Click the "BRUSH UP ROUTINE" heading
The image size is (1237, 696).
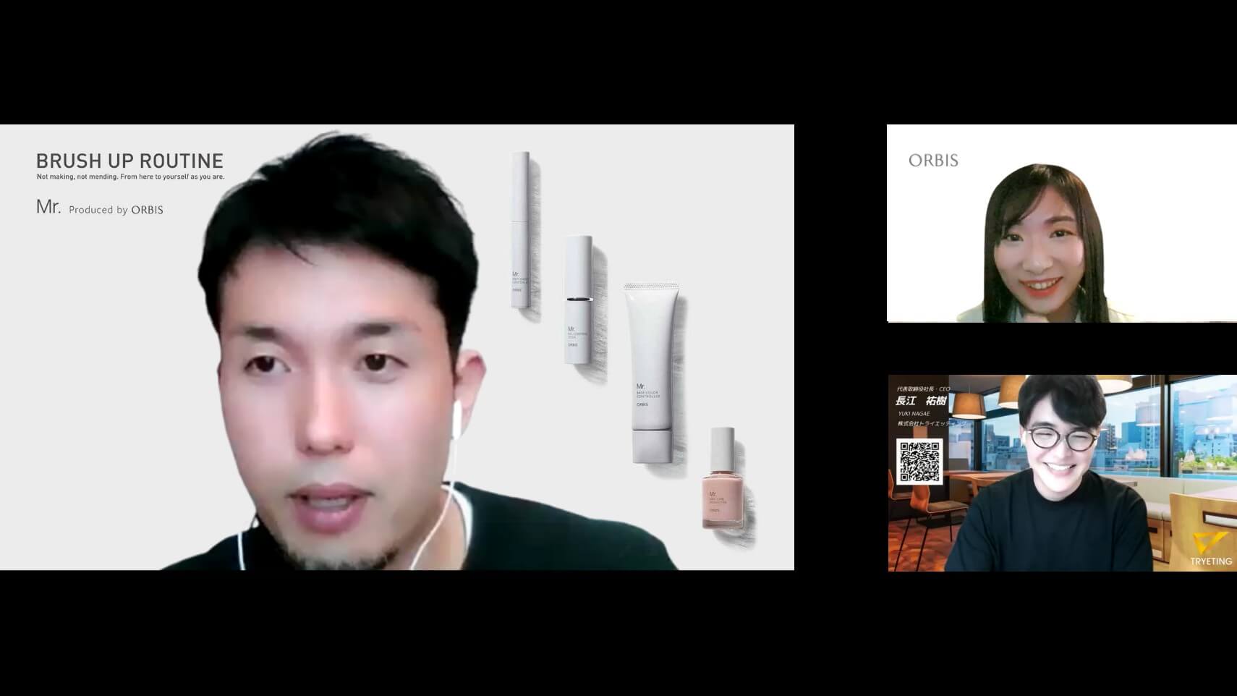(129, 161)
